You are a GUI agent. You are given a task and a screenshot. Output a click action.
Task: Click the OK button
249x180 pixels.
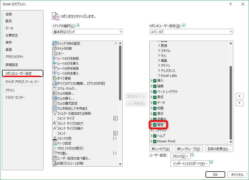[215, 174]
